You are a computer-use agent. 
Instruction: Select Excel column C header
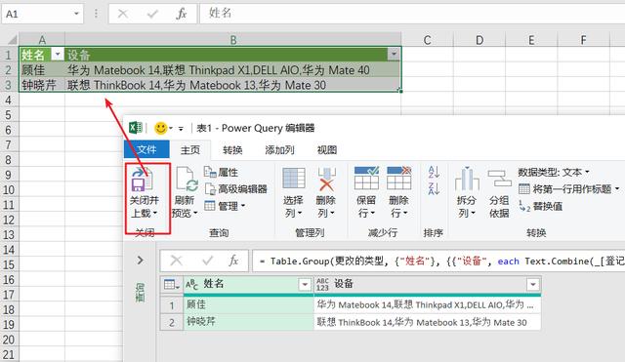pos(428,40)
